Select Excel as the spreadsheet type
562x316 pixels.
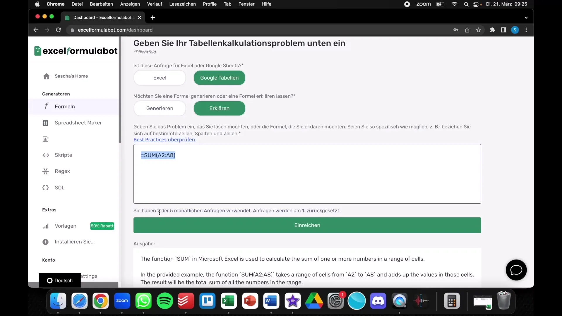160,78
